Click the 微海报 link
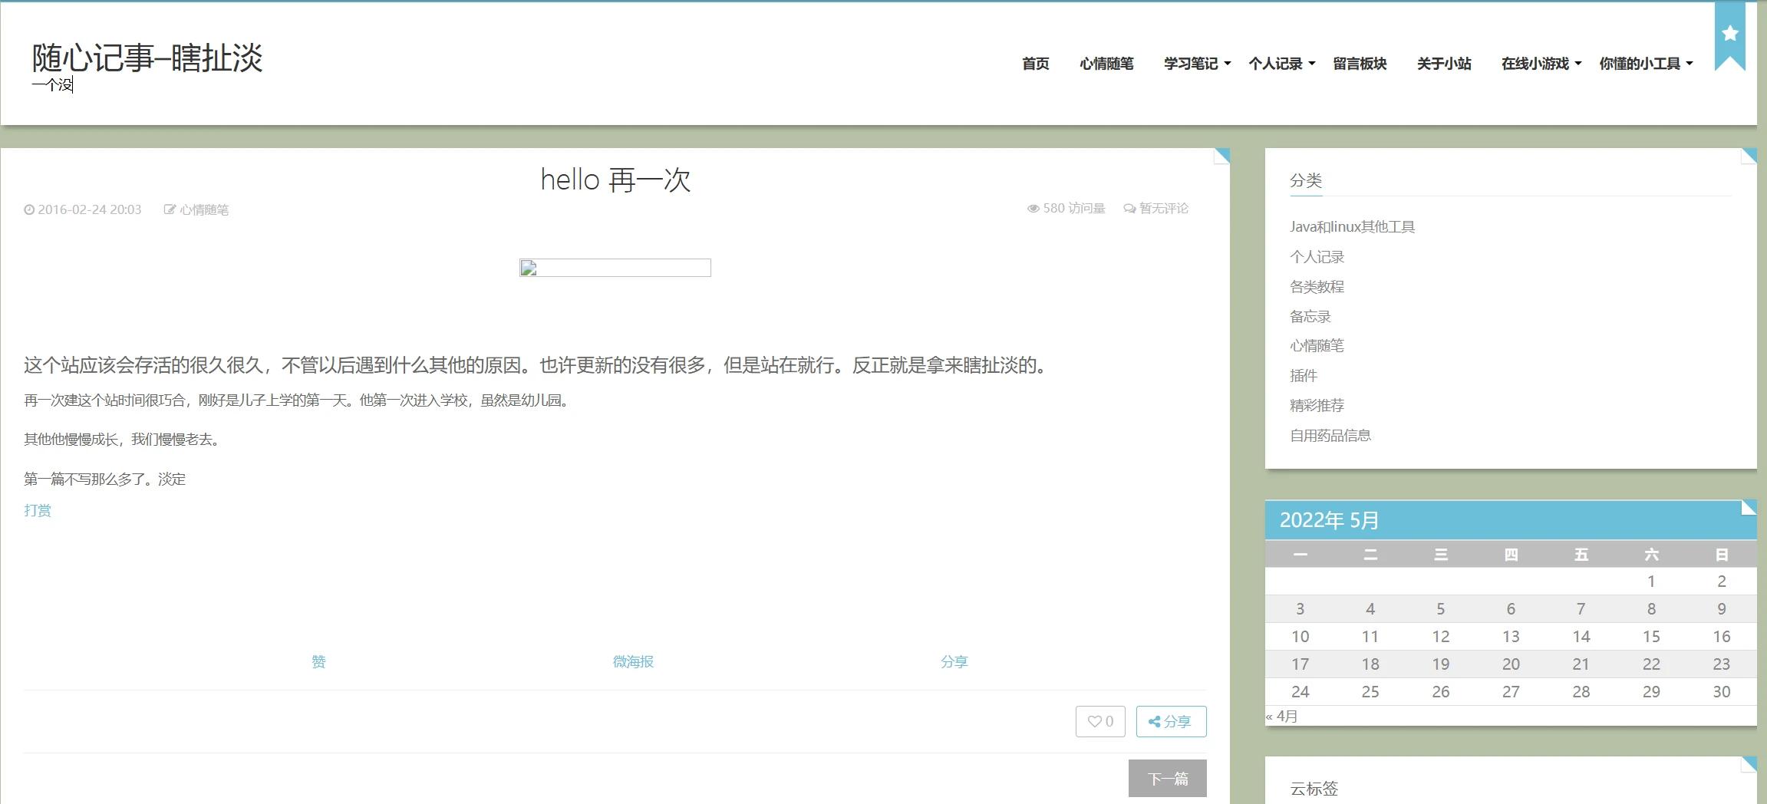The image size is (1767, 804). pyautogui.click(x=633, y=661)
